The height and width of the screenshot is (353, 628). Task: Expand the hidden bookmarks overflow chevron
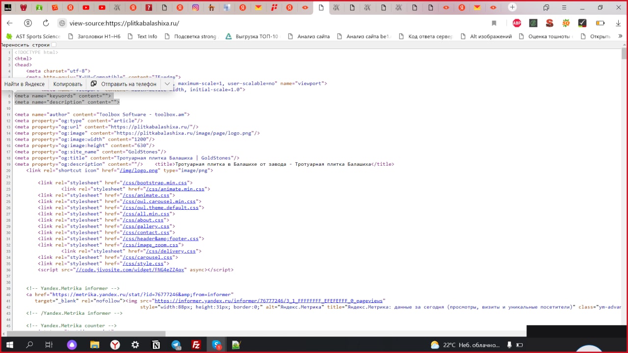(620, 36)
